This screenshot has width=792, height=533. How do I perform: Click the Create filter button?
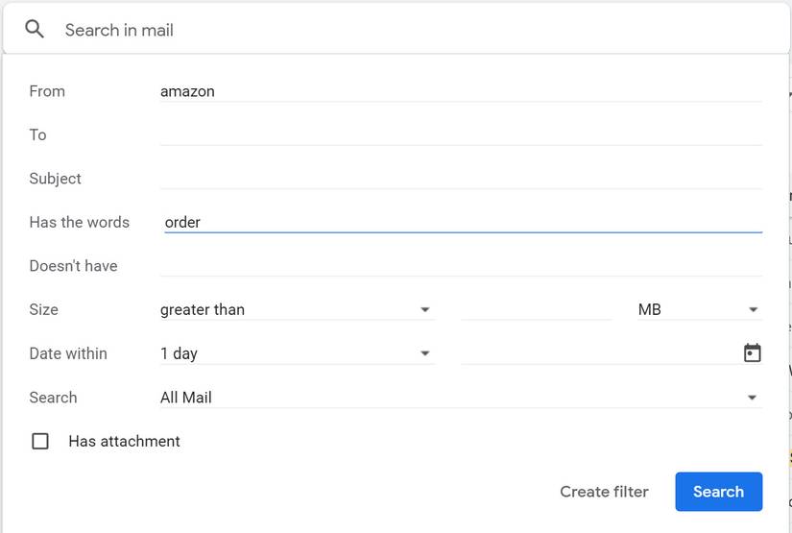point(604,492)
